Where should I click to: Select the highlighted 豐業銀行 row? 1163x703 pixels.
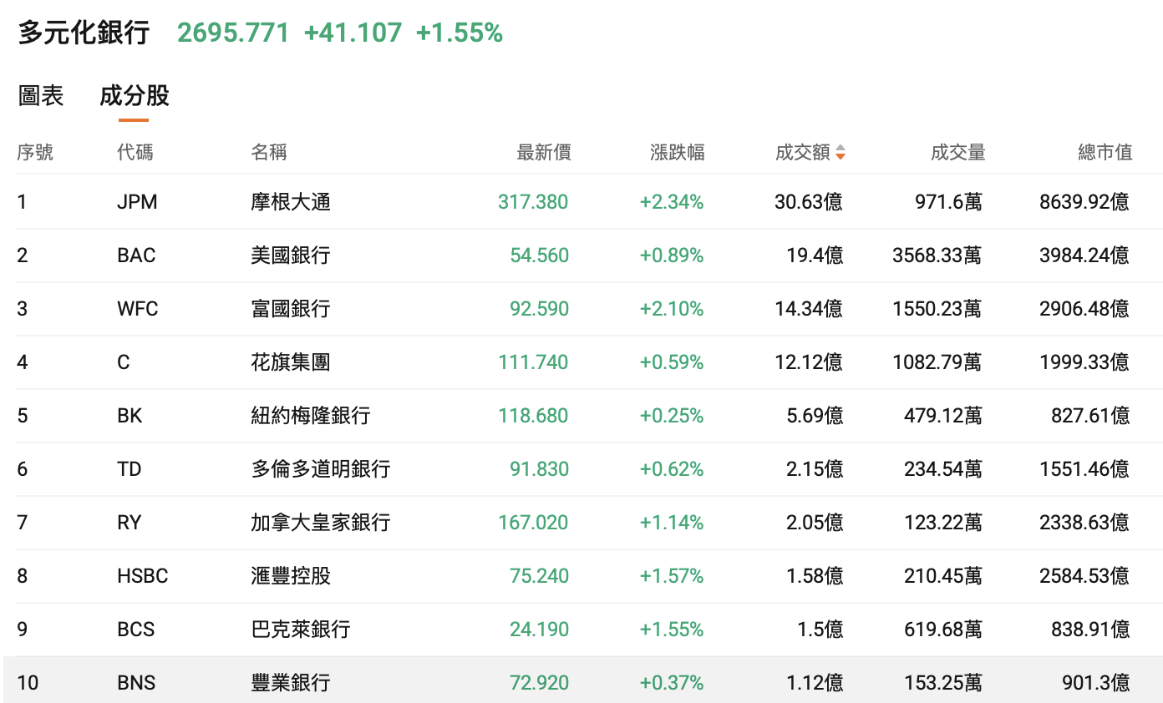291,683
